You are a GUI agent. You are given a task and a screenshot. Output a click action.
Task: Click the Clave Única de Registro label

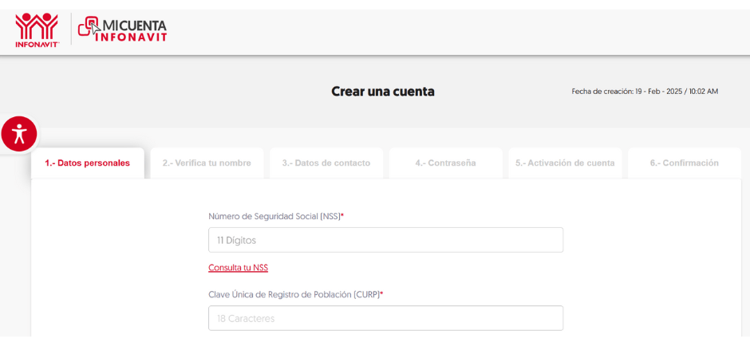point(295,294)
